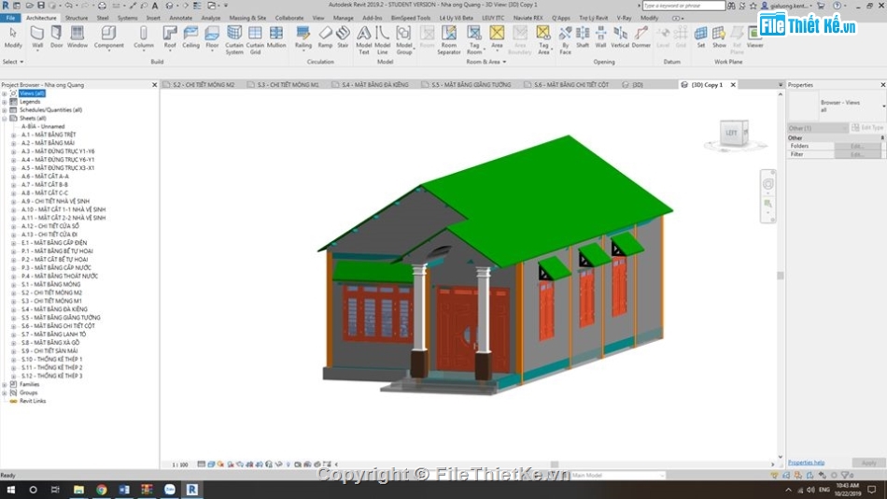Open Chrome from the taskbar
Viewport: 887px width, 499px height.
[101, 490]
